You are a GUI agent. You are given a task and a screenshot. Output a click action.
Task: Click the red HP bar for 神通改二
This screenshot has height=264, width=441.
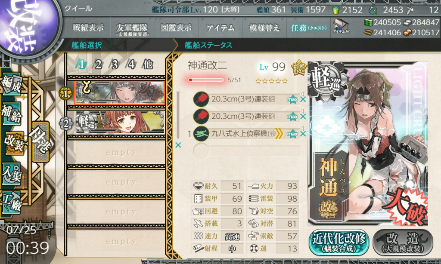(x=206, y=80)
